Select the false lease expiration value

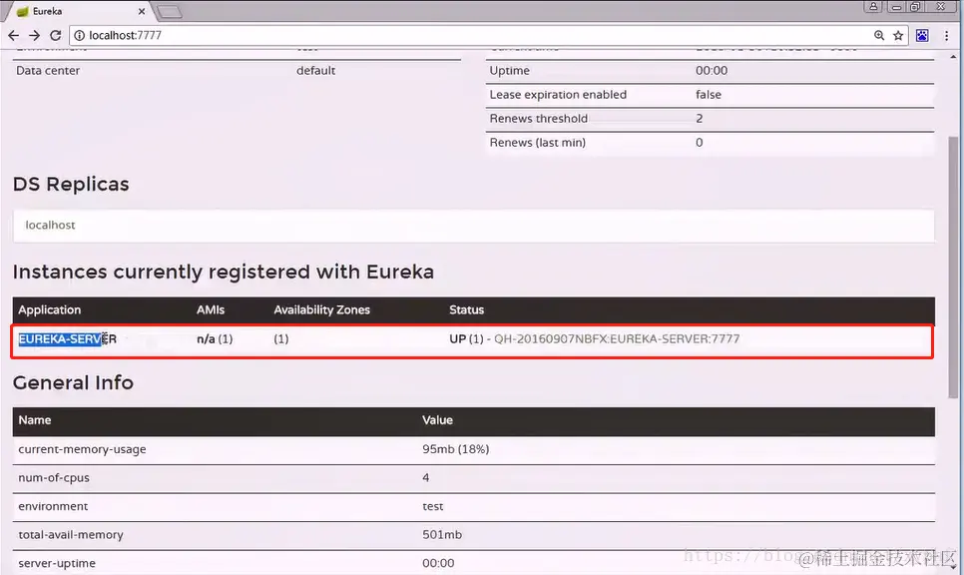pos(709,95)
